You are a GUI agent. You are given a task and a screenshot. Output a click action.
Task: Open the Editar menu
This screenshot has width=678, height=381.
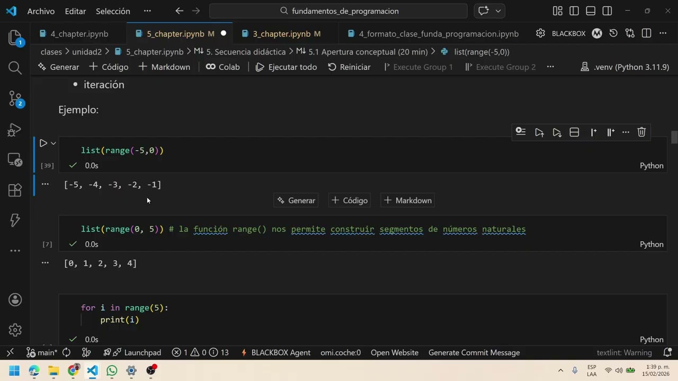coord(75,11)
